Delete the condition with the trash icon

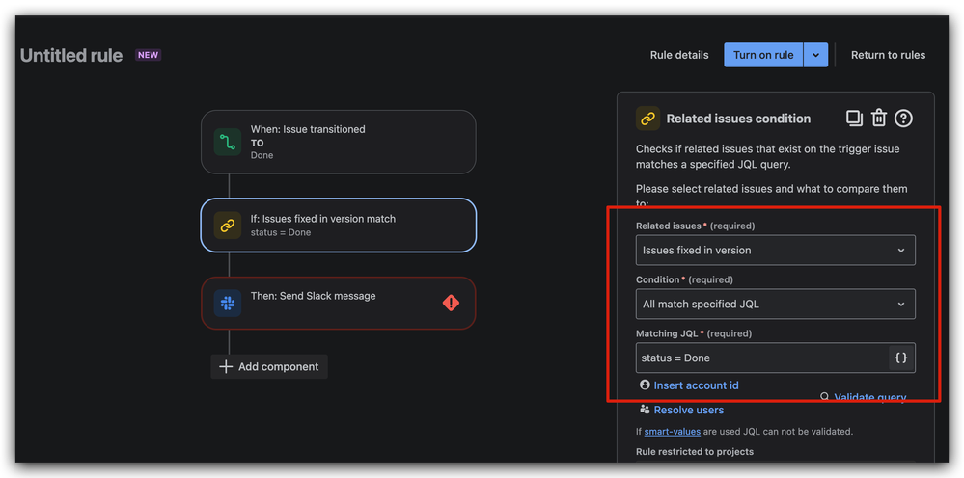879,118
